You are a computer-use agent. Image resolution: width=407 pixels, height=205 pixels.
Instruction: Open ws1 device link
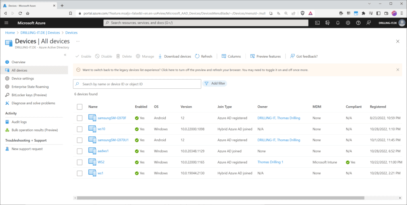(101, 173)
